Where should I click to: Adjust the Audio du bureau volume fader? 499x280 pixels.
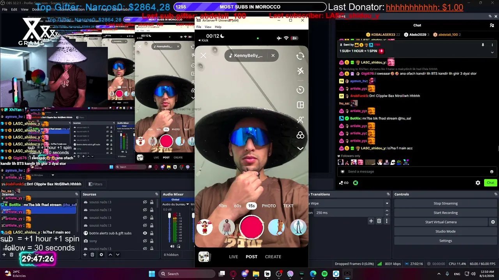point(170,216)
